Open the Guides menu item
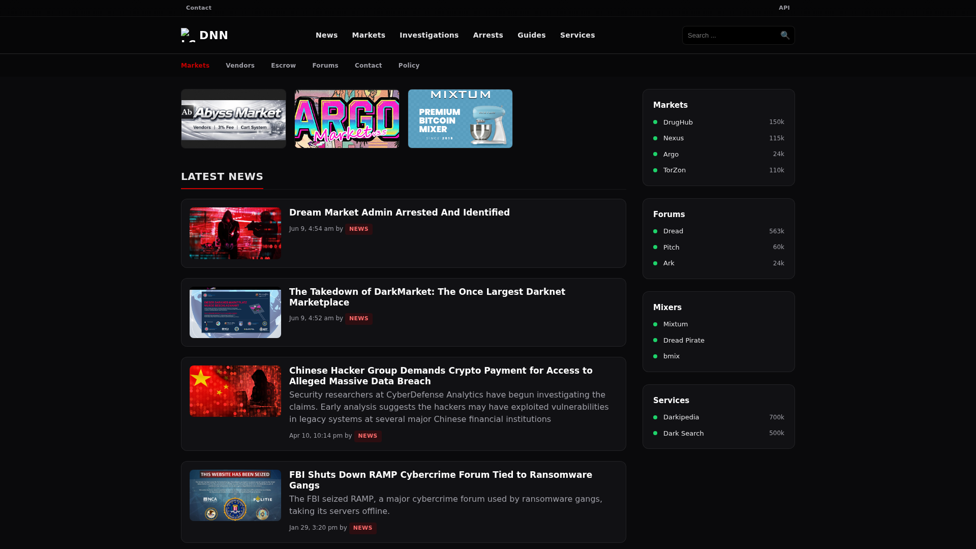 [x=532, y=35]
